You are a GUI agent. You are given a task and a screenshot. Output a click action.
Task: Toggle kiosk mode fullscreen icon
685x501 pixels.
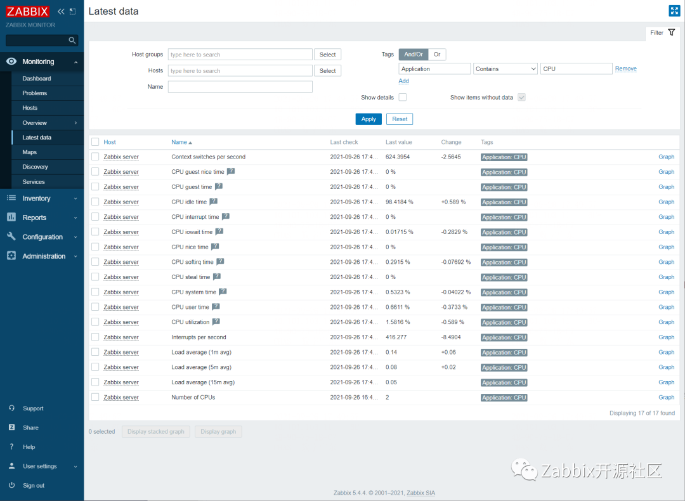pyautogui.click(x=674, y=11)
